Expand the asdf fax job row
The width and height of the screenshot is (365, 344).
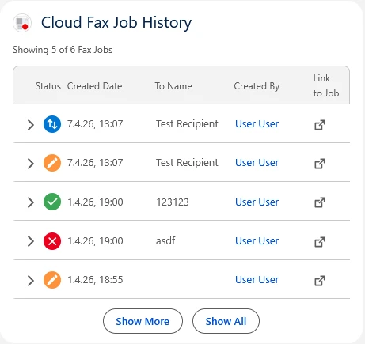coord(31,241)
